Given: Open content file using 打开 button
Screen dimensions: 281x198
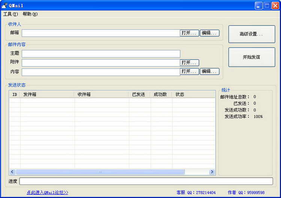Looking at the screenshot, I should 190,71.
